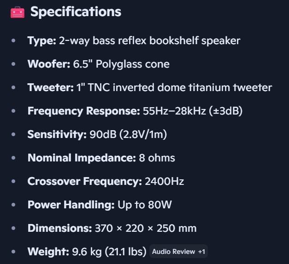Click the bold Tweeter label
Screen dimensions: 289x264
pyautogui.click(x=51, y=87)
